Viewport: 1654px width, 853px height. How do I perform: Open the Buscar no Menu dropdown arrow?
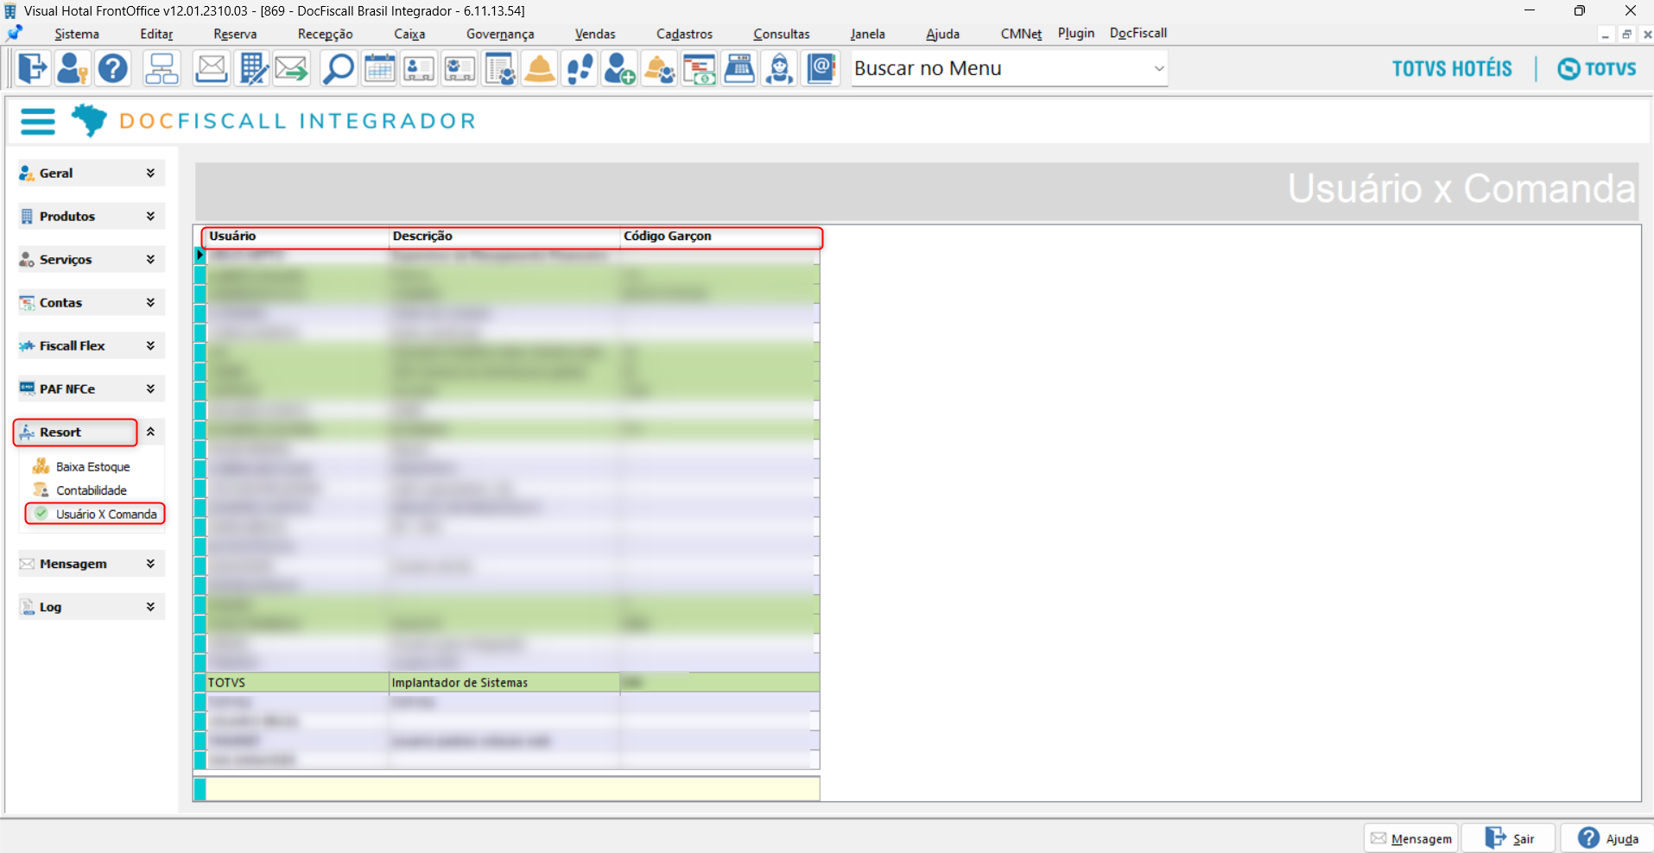pyautogui.click(x=1159, y=68)
